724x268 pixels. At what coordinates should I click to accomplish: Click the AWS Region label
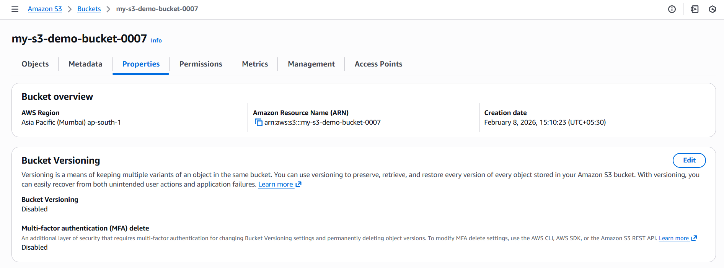[41, 113]
